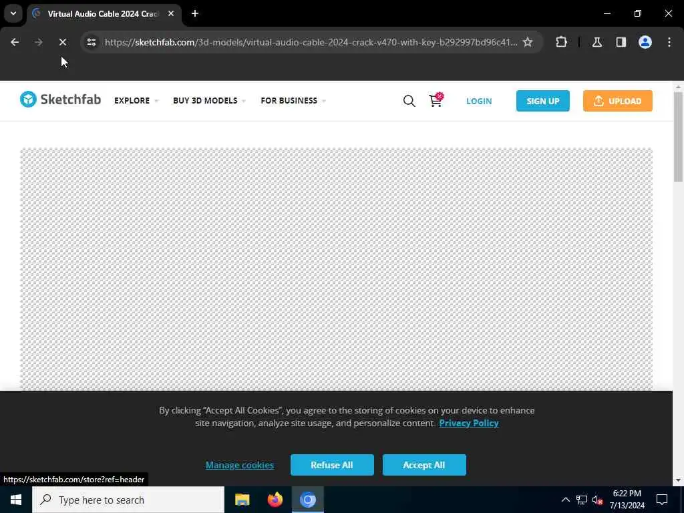Click Refuse All cookies button
Viewport: 684px width, 513px height.
[332, 465]
